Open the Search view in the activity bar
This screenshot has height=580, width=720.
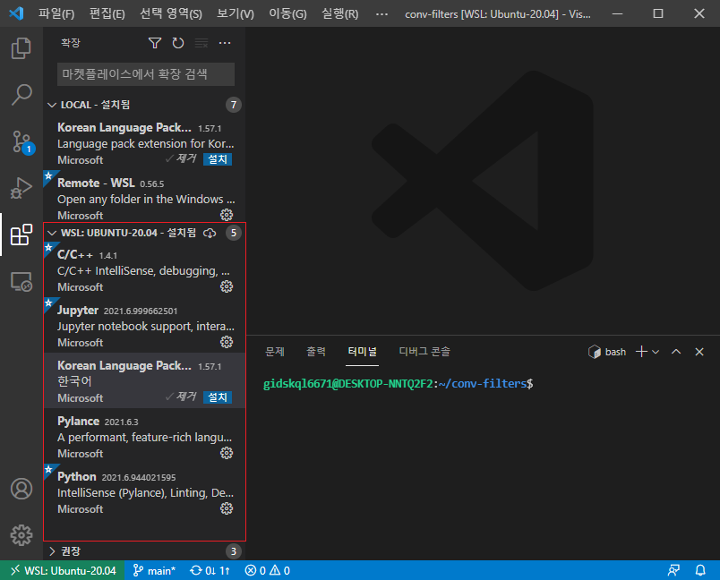(21, 95)
